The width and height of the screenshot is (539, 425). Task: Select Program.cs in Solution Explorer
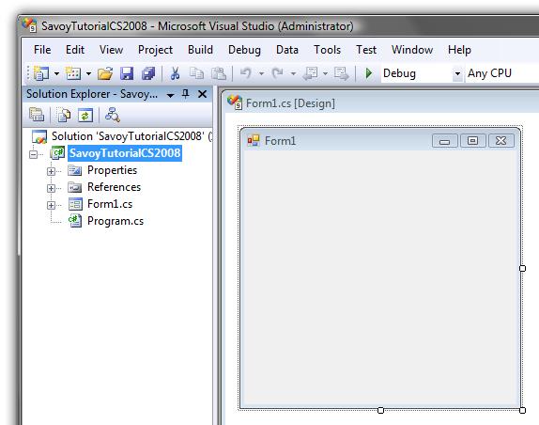[x=115, y=221]
